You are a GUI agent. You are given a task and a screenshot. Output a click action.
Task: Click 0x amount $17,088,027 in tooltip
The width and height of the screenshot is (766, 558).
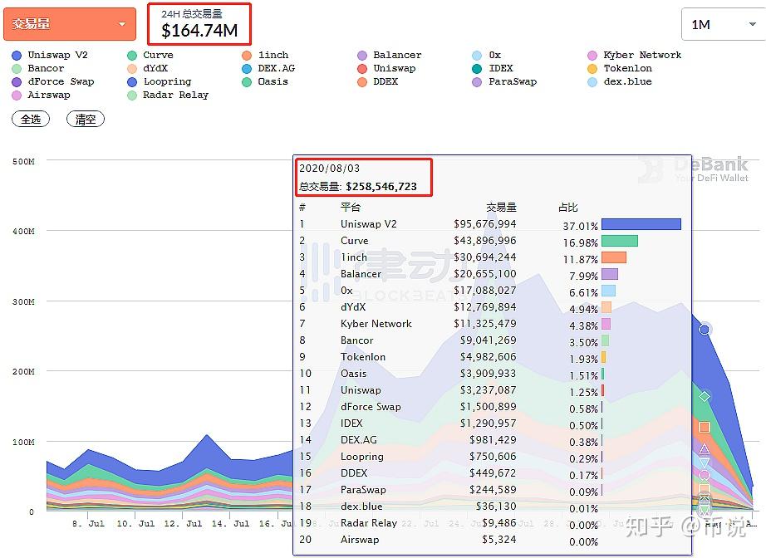[484, 291]
